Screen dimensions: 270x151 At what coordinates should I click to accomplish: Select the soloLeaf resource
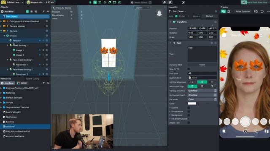coord(25,127)
